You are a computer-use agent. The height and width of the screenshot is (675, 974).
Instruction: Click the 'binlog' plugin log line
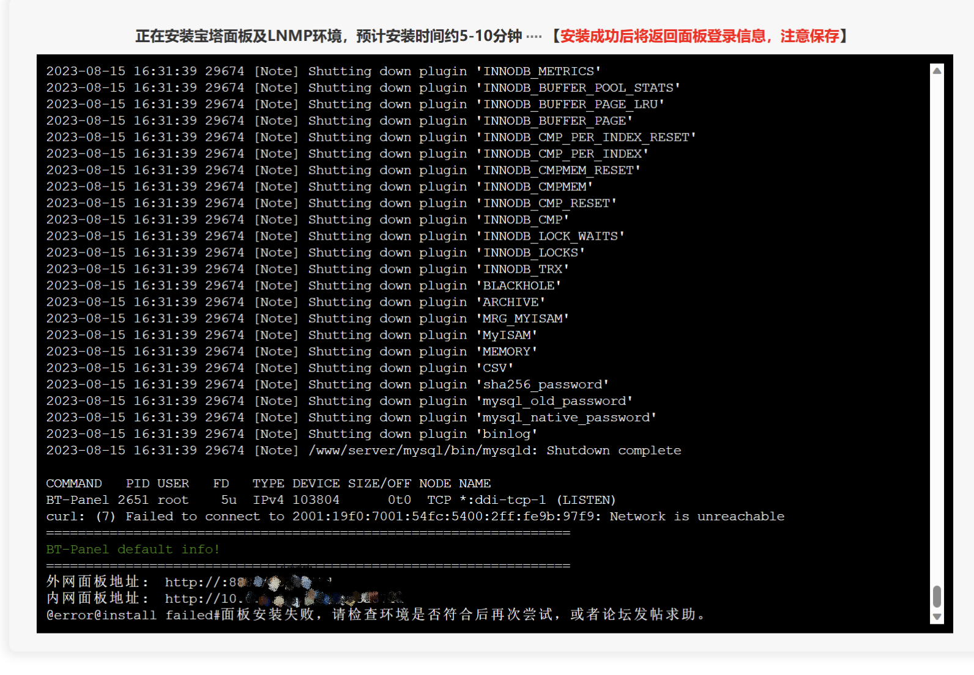292,433
